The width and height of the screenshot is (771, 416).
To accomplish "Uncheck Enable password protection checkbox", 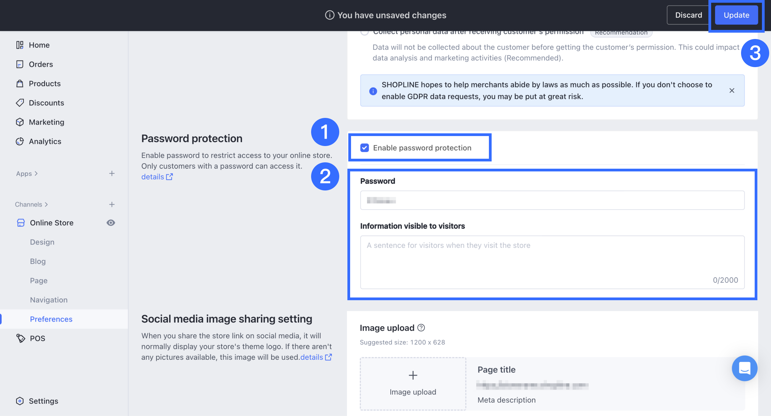I will coord(365,148).
